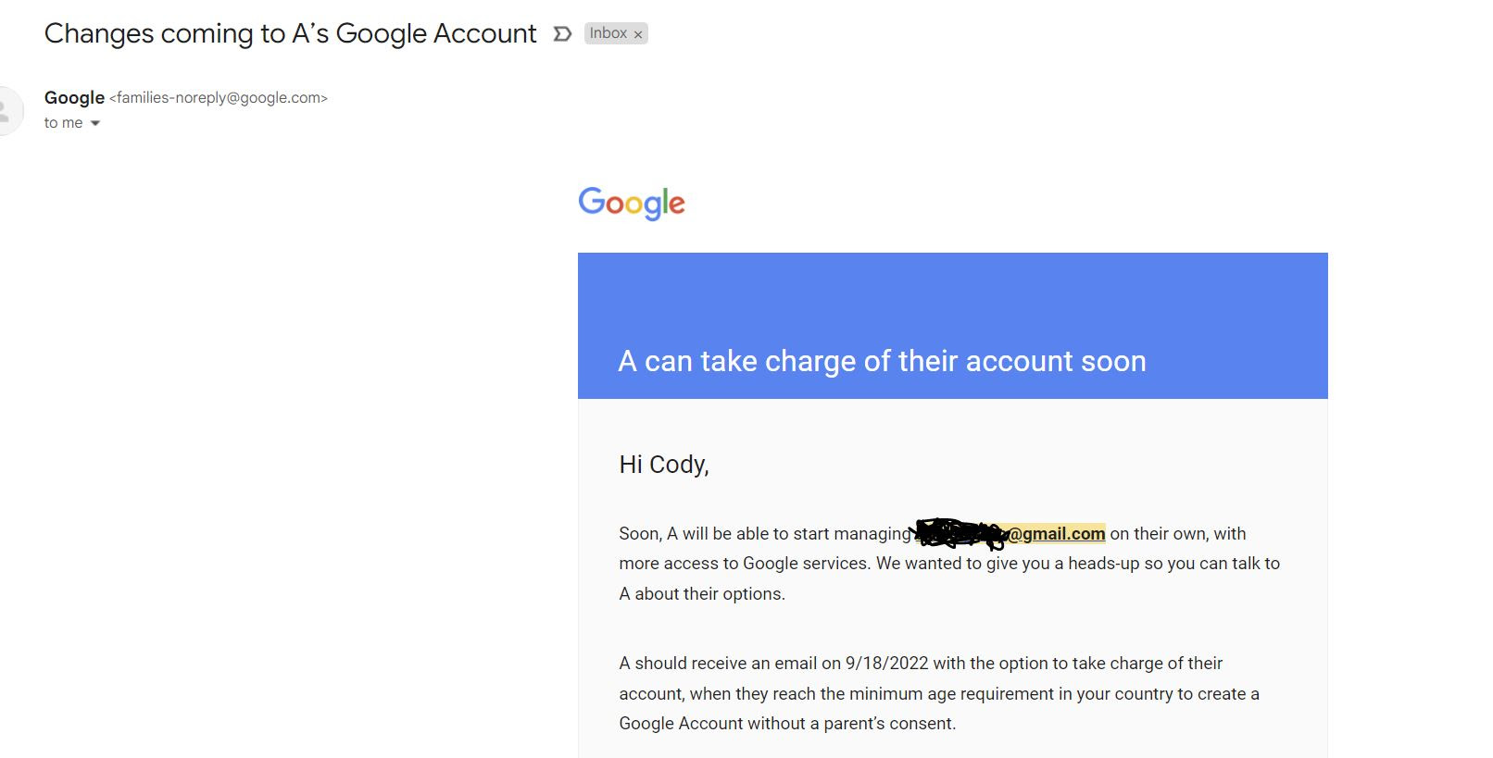This screenshot has height=758, width=1493.
Task: Click the email subject "Changes coming to A's Google Account"
Action: click(290, 33)
